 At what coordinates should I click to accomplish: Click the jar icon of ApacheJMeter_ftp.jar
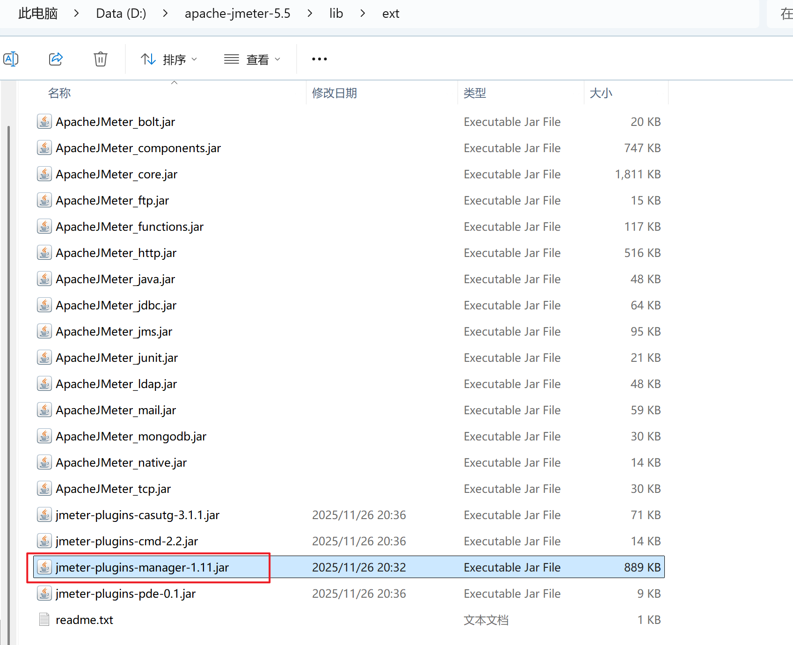44,200
